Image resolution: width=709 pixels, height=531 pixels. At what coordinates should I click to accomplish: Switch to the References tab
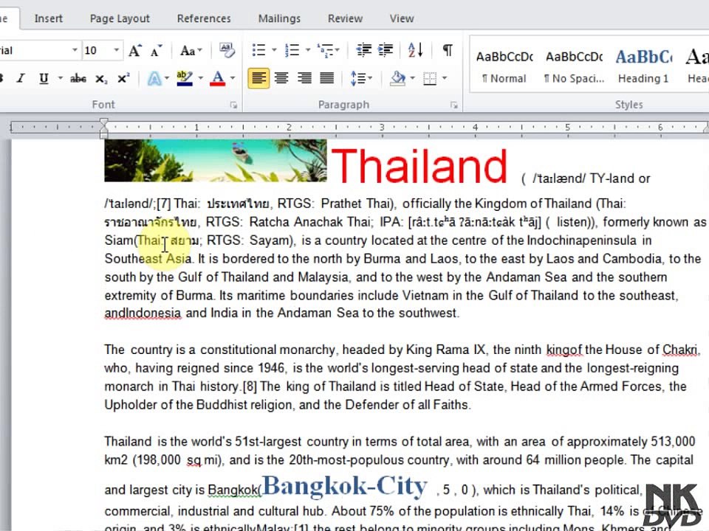point(204,18)
